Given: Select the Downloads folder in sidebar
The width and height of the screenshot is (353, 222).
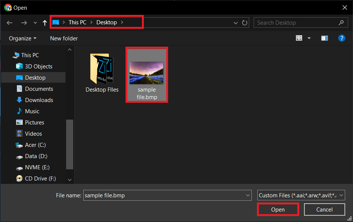Looking at the screenshot, I should tap(37, 100).
